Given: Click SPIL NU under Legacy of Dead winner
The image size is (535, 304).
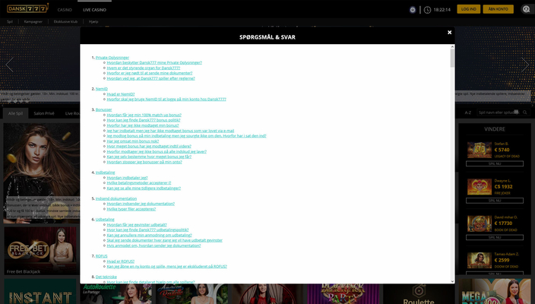Looking at the screenshot, I should (x=495, y=163).
